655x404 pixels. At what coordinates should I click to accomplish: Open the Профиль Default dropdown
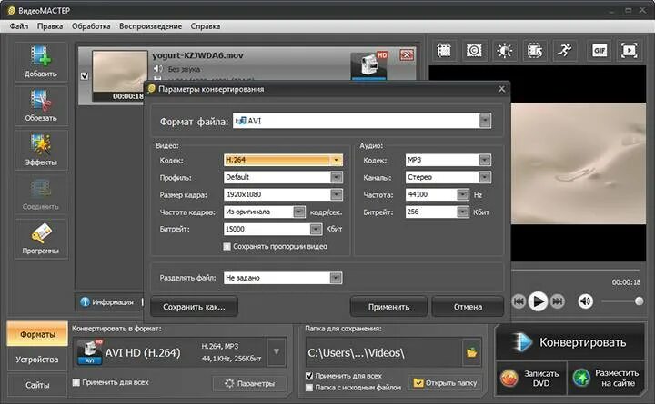click(337, 177)
